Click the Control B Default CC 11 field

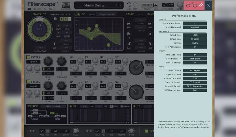click(x=195, y=86)
